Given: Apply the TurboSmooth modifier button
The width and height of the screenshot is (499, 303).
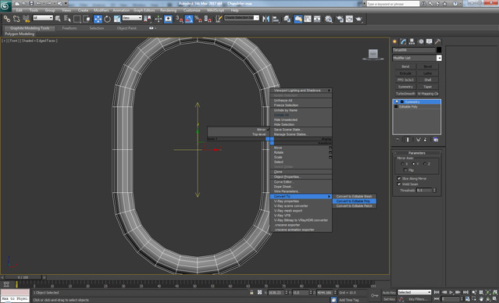Looking at the screenshot, I should point(405,94).
